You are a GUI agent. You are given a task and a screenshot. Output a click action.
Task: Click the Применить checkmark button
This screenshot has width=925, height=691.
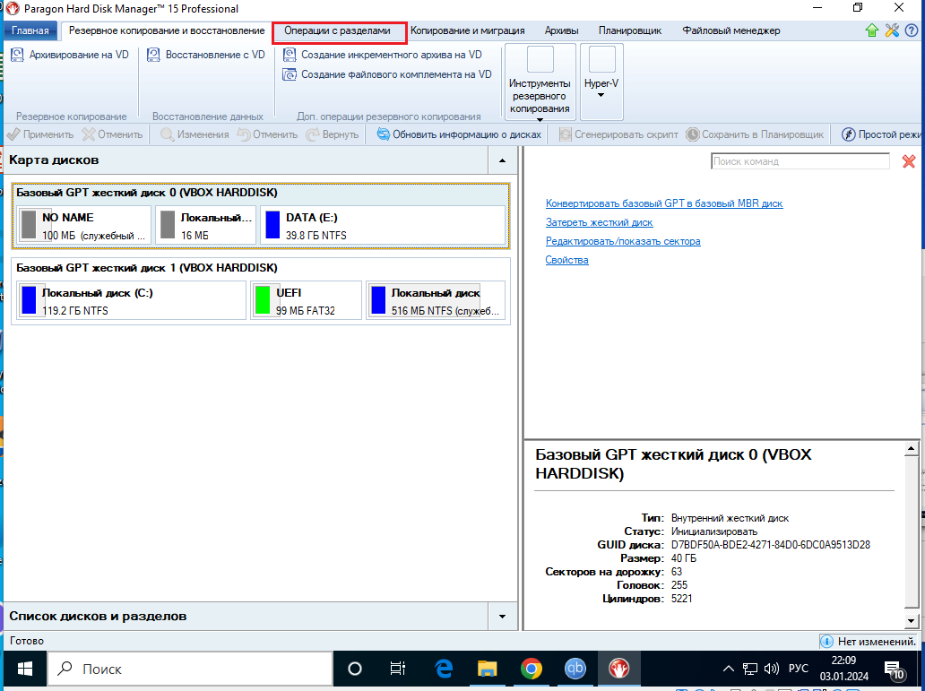point(40,134)
